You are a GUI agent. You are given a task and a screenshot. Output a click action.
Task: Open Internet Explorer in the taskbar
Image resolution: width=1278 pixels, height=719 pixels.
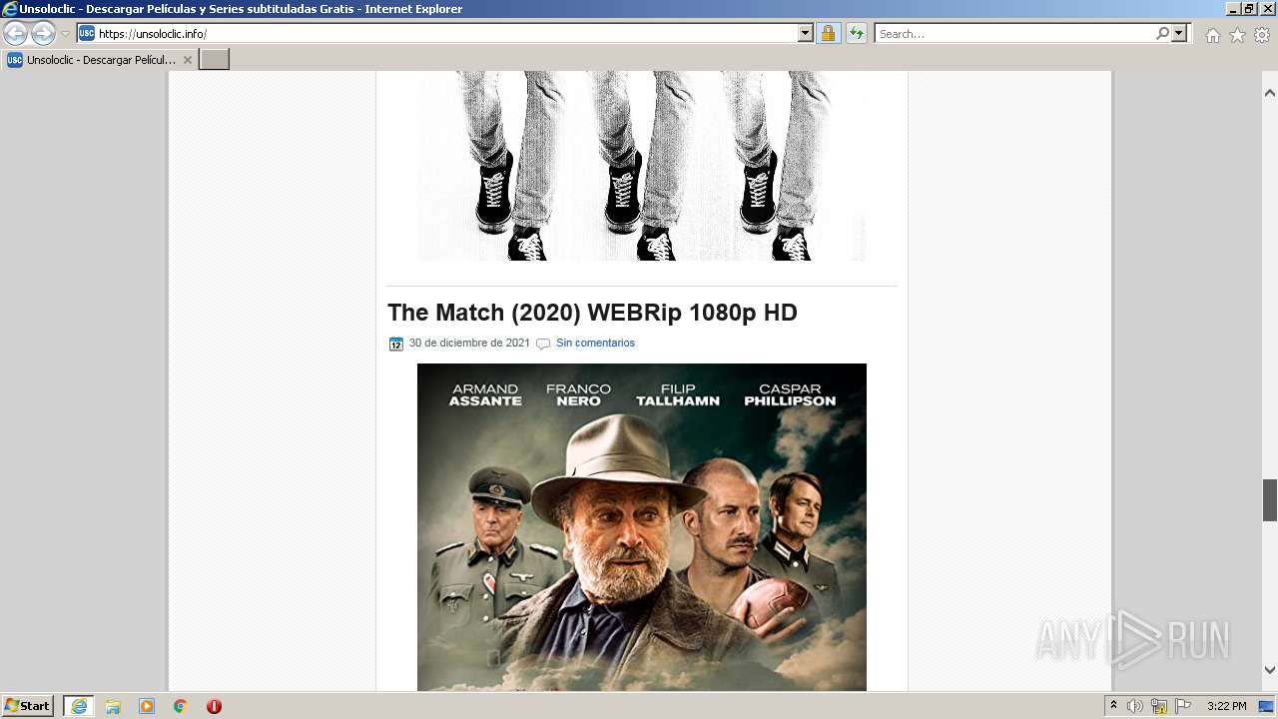(x=79, y=706)
